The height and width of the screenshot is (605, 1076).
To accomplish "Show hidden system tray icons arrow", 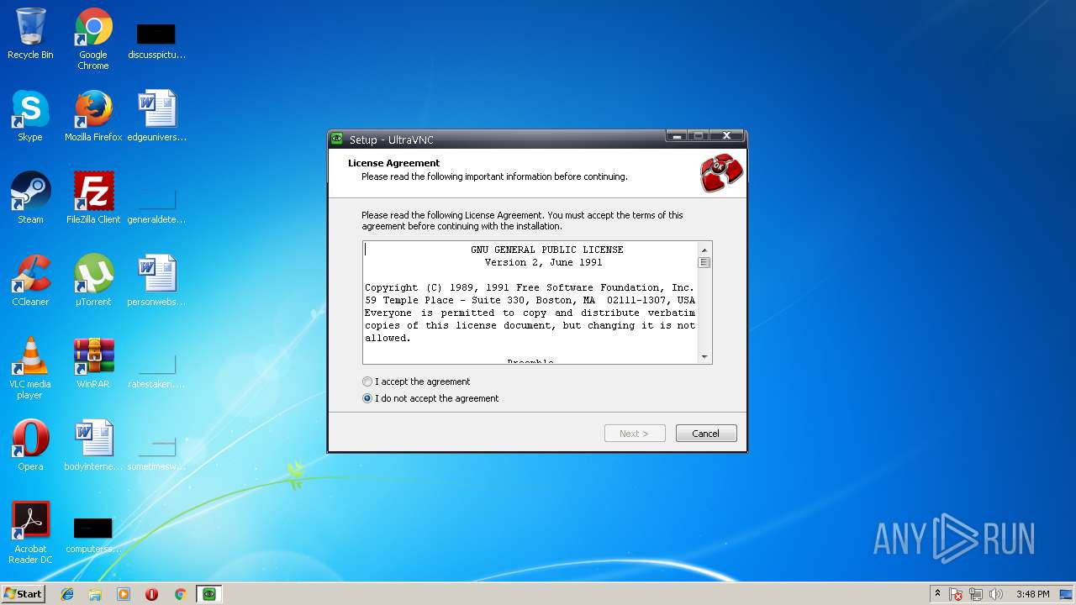I will 937,594.
